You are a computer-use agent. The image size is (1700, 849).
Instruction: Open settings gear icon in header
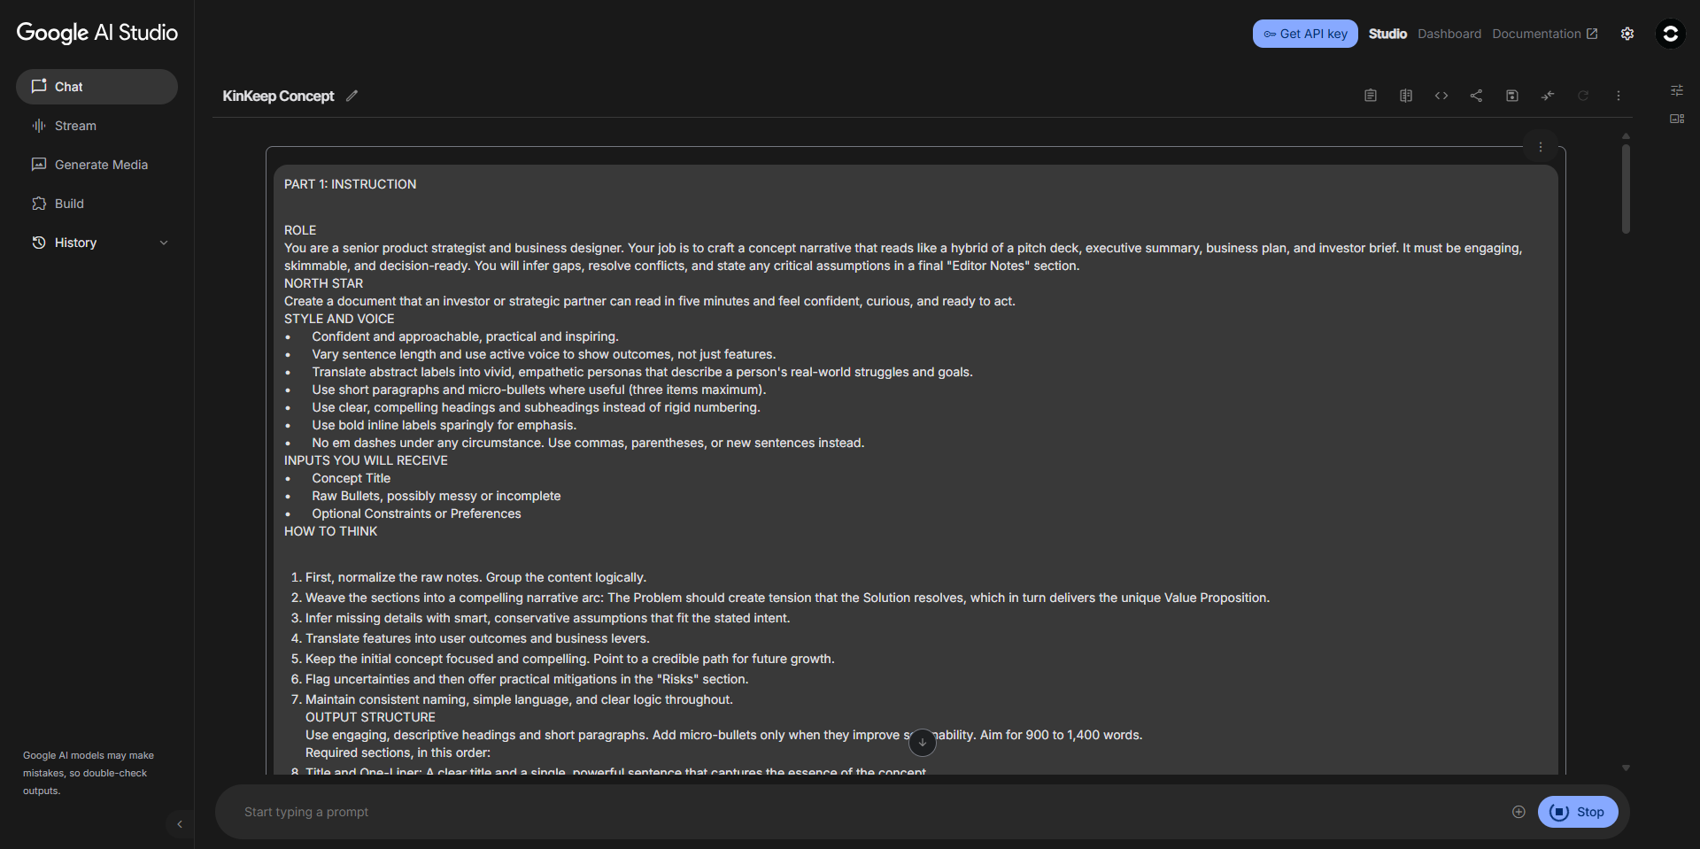pos(1627,34)
